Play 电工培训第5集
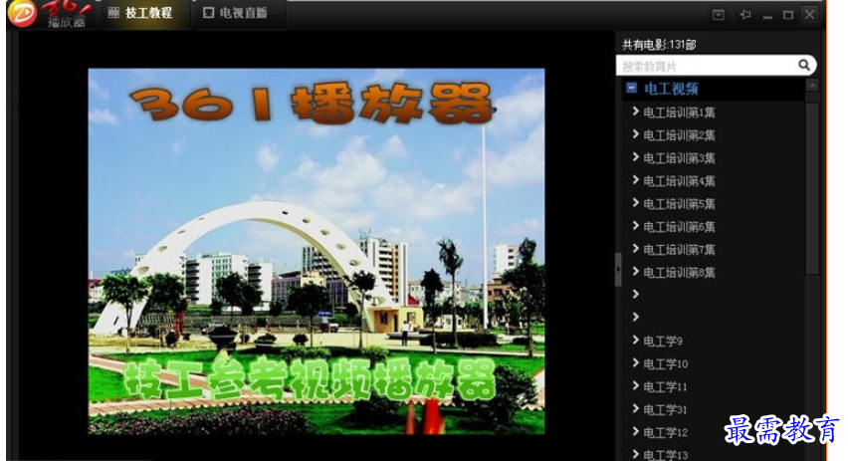This screenshot has width=848, height=461. 679,204
